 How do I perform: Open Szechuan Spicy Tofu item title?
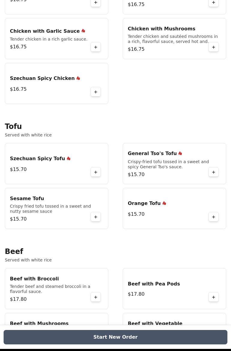tap(37, 159)
